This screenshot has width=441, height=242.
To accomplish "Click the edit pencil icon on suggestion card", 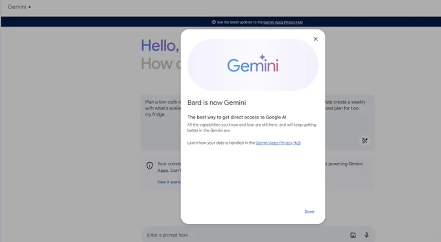I will (x=364, y=141).
